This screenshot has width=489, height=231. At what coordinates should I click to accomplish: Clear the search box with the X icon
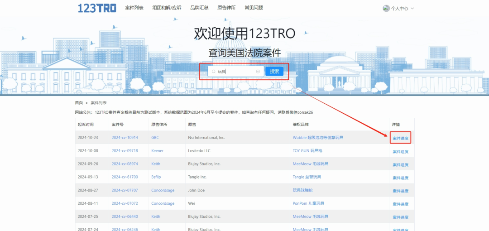tap(258, 72)
